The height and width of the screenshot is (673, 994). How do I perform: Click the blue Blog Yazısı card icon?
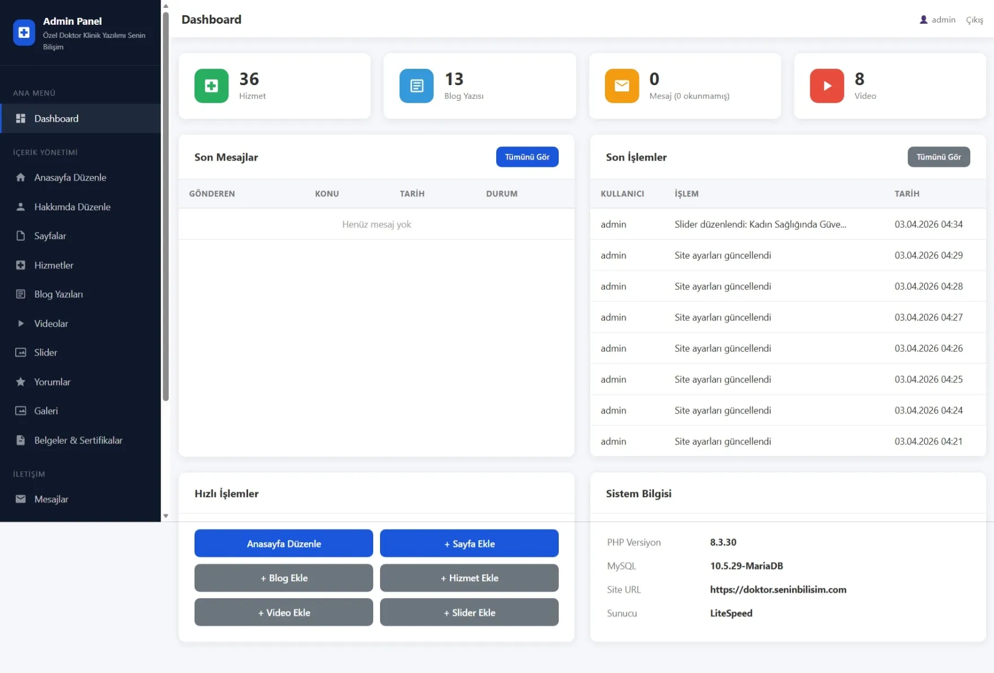coord(416,86)
